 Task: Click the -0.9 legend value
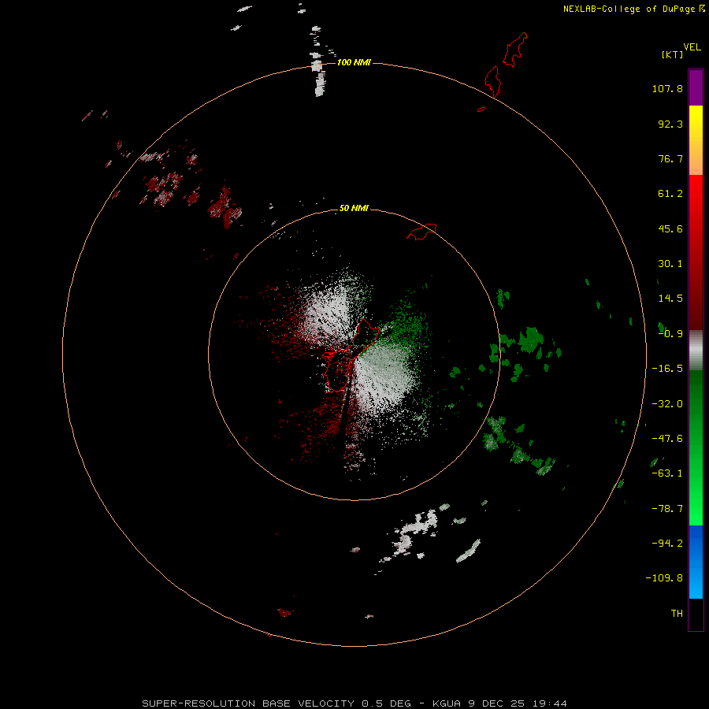(x=670, y=334)
